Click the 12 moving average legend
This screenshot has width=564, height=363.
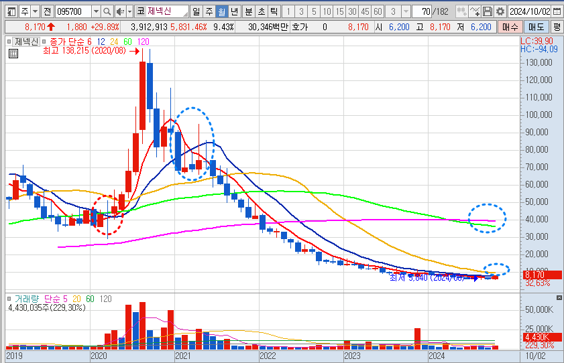pyautogui.click(x=101, y=42)
